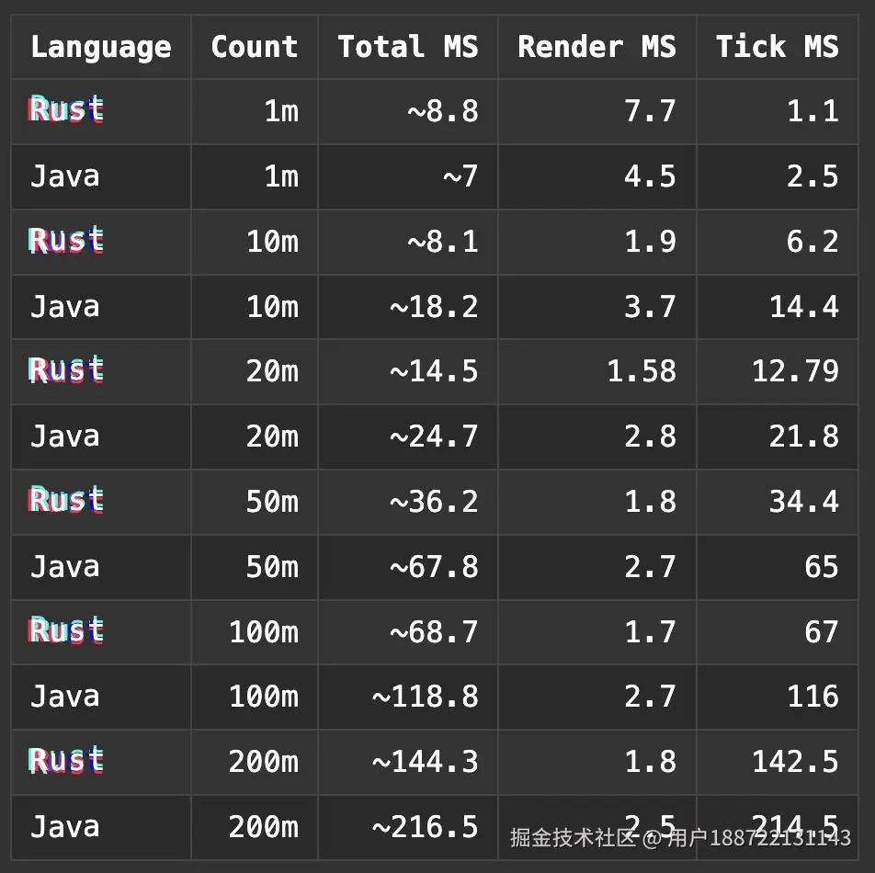Click the Total MS value ~118.8

click(426, 697)
